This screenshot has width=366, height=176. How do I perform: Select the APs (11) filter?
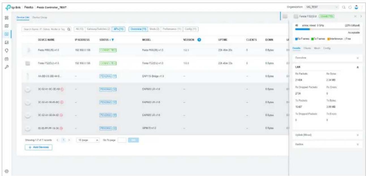(x=118, y=29)
